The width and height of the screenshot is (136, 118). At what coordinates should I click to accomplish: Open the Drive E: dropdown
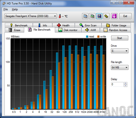[120, 51]
